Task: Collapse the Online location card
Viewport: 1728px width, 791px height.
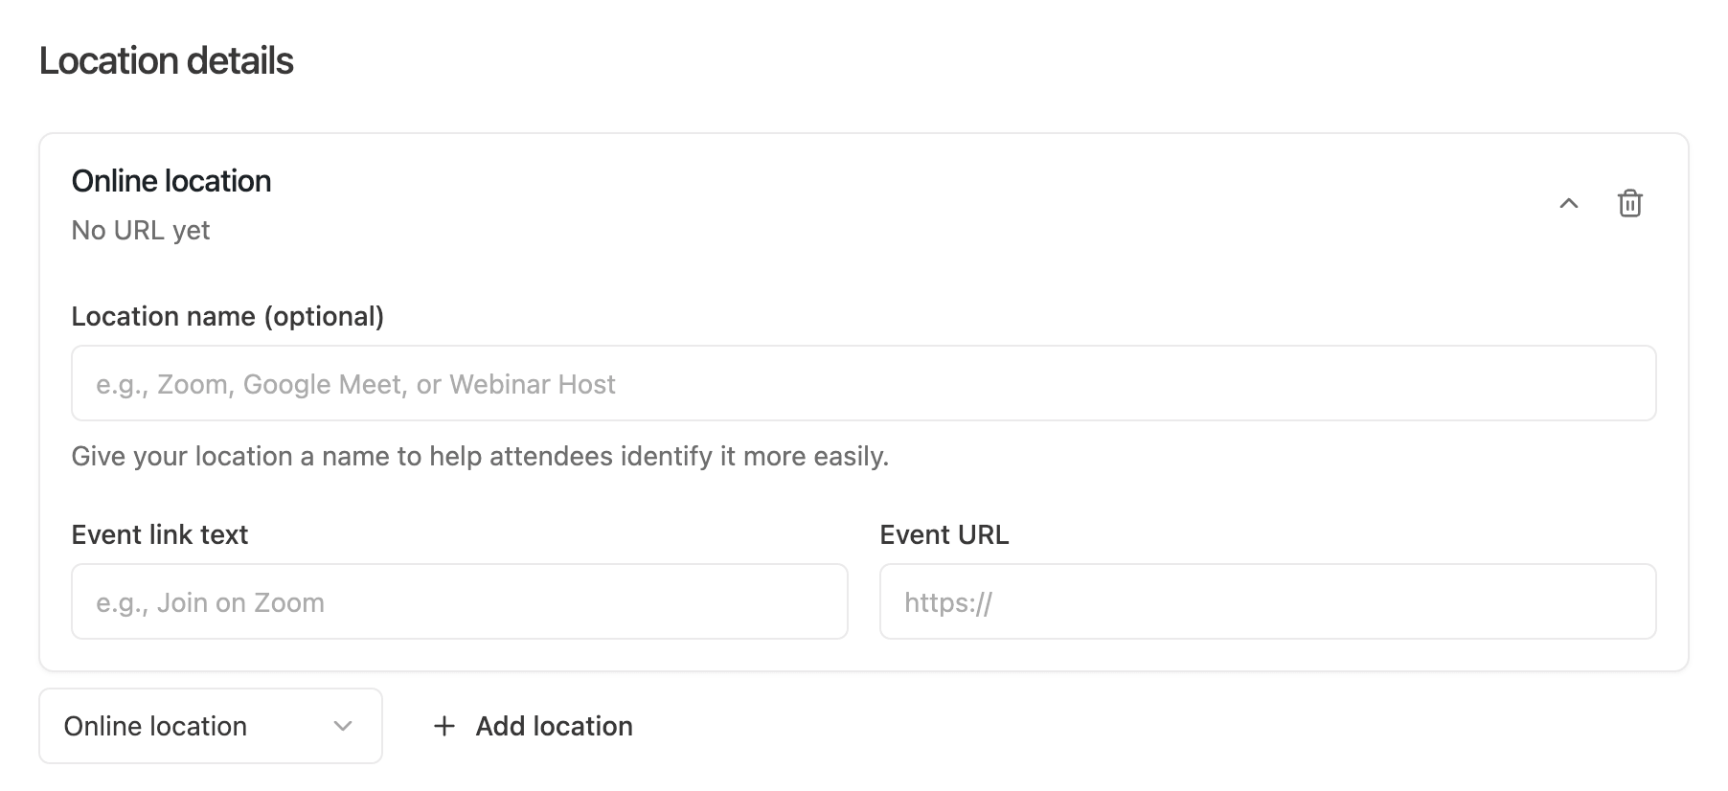Action: [x=1569, y=203]
